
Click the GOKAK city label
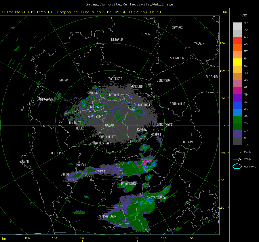[x=64, y=80]
